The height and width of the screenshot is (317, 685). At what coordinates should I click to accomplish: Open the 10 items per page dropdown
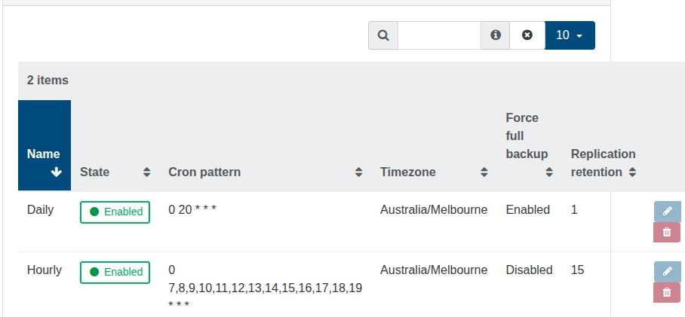(570, 35)
